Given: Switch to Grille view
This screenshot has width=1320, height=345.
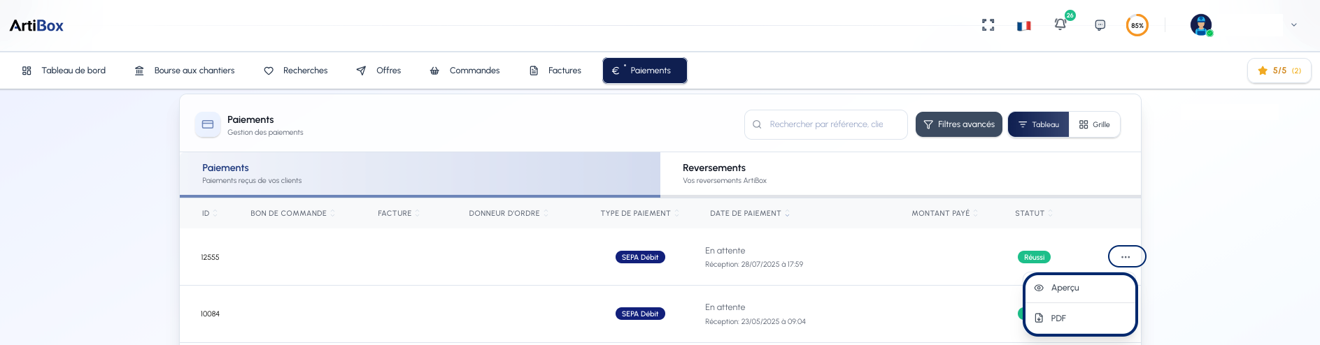Looking at the screenshot, I should click(1095, 124).
